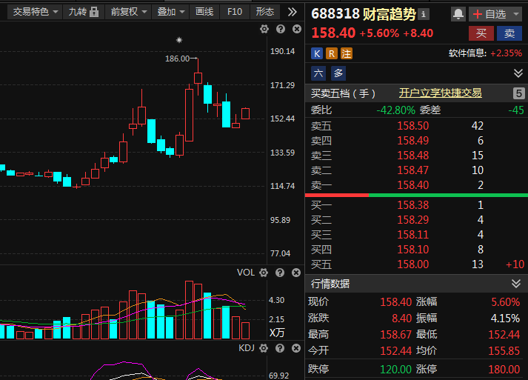The image size is (528, 380).
Task: Click the alert bell icon
Action: (458, 14)
